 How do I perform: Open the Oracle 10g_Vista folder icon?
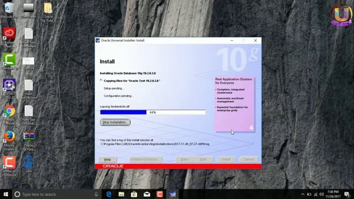pos(48,12)
